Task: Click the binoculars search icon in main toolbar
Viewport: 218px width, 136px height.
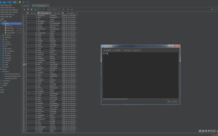Action: 15,2
